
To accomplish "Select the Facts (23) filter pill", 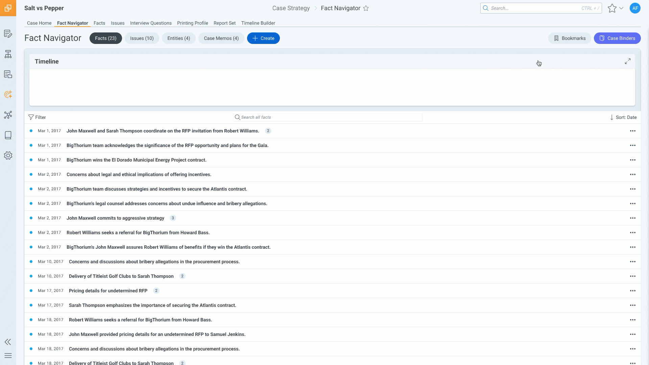I will point(106,38).
